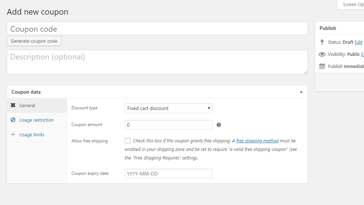Edit the Draft status
Screen dimensions: 364x205
(358, 42)
